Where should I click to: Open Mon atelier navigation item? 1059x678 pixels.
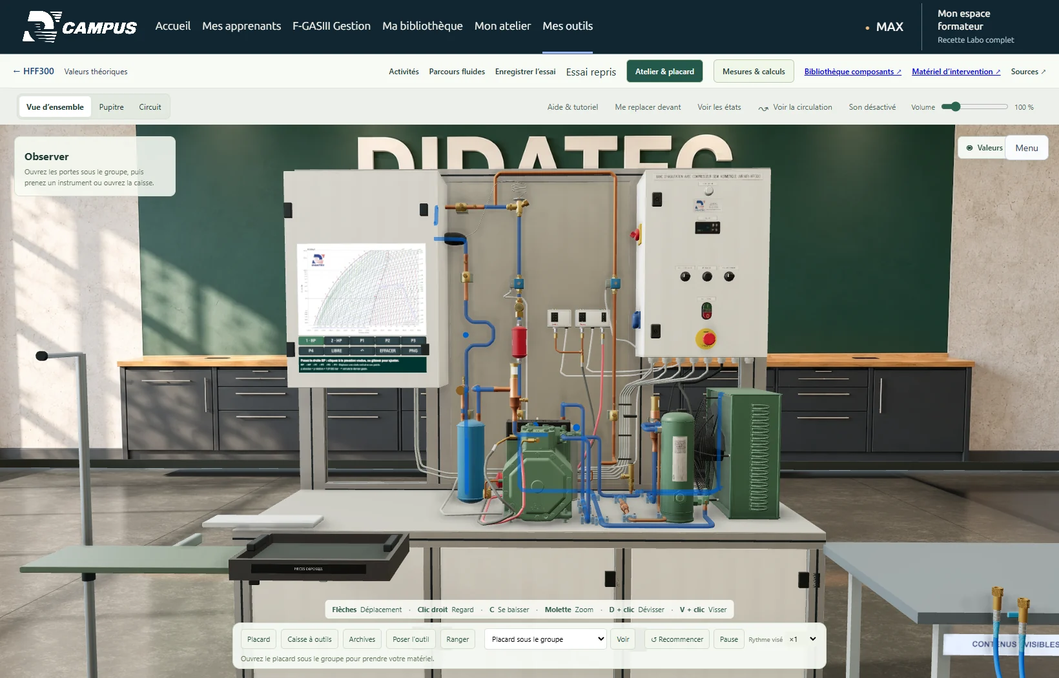[502, 26]
